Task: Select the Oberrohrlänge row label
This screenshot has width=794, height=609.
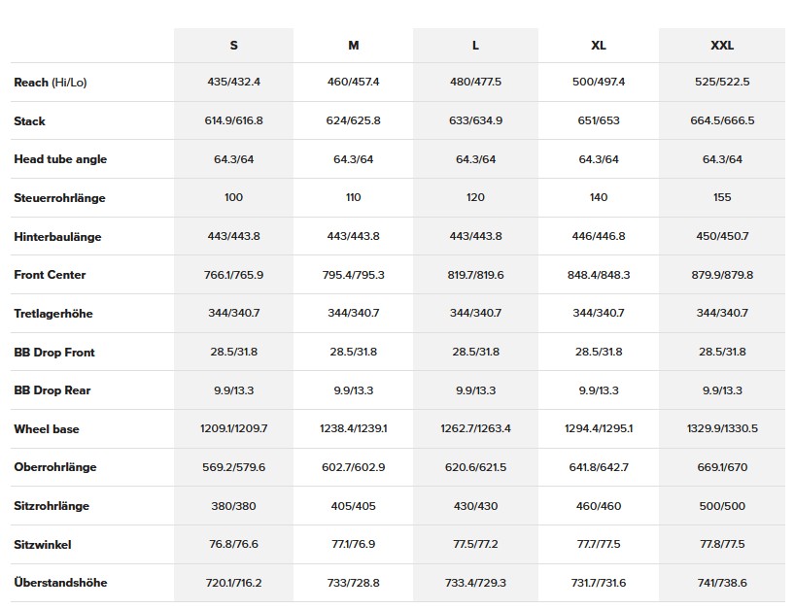Action: [55, 467]
